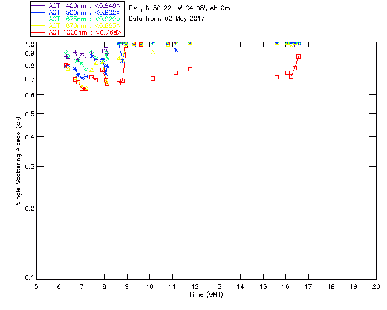Click the red dashed line sample for 1020nm

(x=39, y=32)
